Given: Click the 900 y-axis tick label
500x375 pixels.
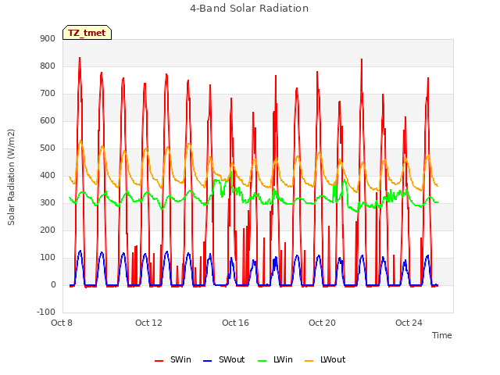Looking at the screenshot, I should [x=48, y=38].
